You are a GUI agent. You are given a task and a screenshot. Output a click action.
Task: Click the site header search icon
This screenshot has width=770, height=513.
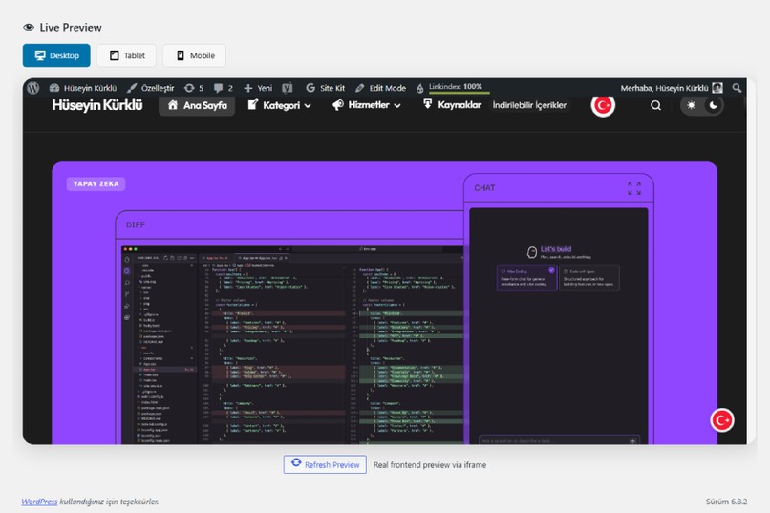coord(655,105)
